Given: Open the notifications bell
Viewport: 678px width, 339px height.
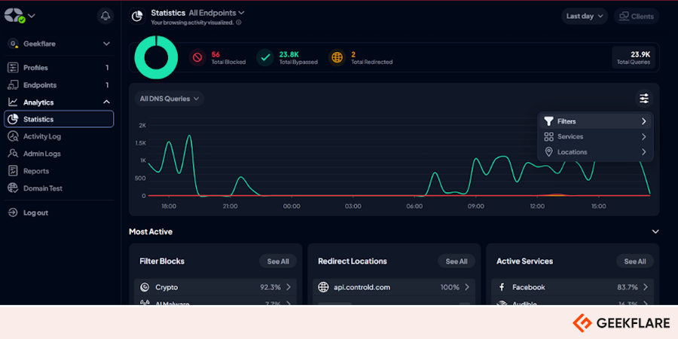Looking at the screenshot, I should (105, 16).
